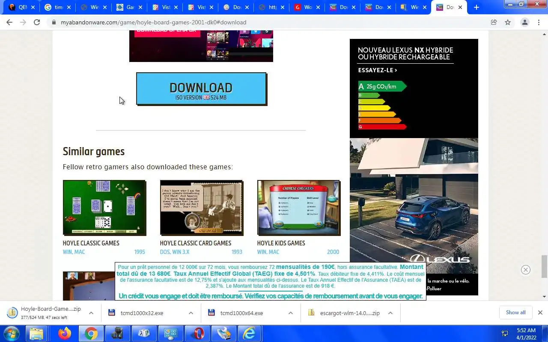The width and height of the screenshot is (548, 342).
Task: Click the browser forward arrow
Action: [23, 22]
